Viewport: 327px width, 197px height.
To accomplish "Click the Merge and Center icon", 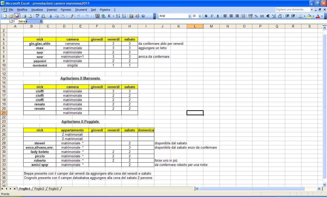I will click(243, 16).
